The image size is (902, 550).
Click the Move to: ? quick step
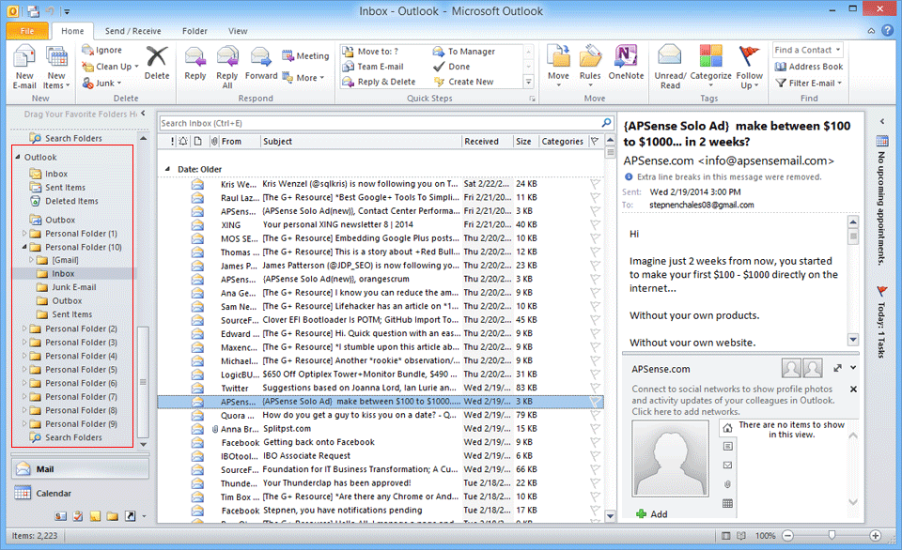[x=370, y=51]
